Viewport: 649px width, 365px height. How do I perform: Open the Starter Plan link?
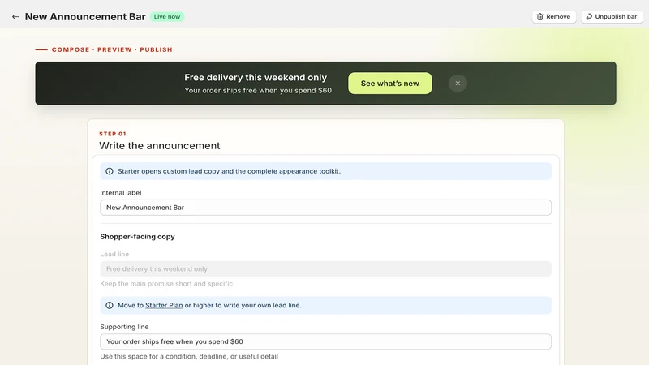(164, 305)
